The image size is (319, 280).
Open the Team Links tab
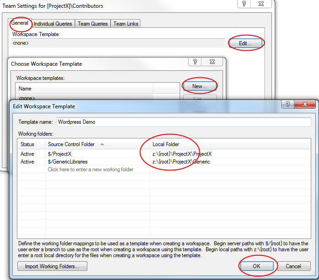pos(125,24)
